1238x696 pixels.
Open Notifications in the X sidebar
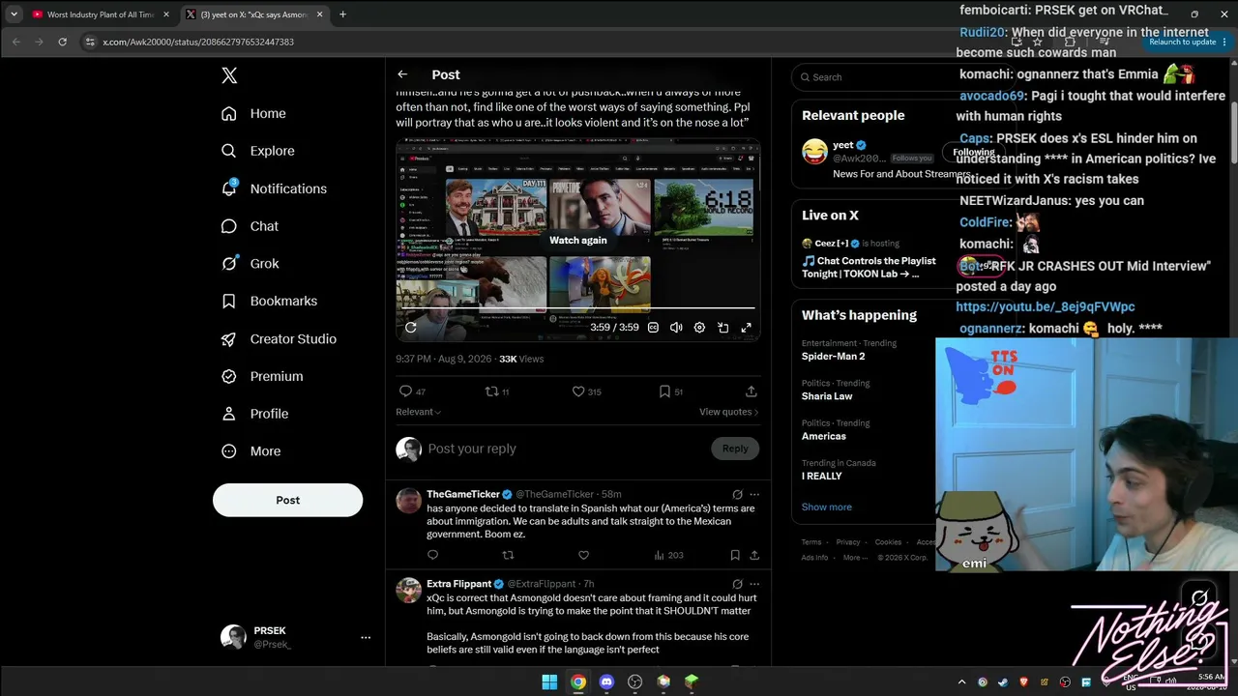pyautogui.click(x=274, y=188)
